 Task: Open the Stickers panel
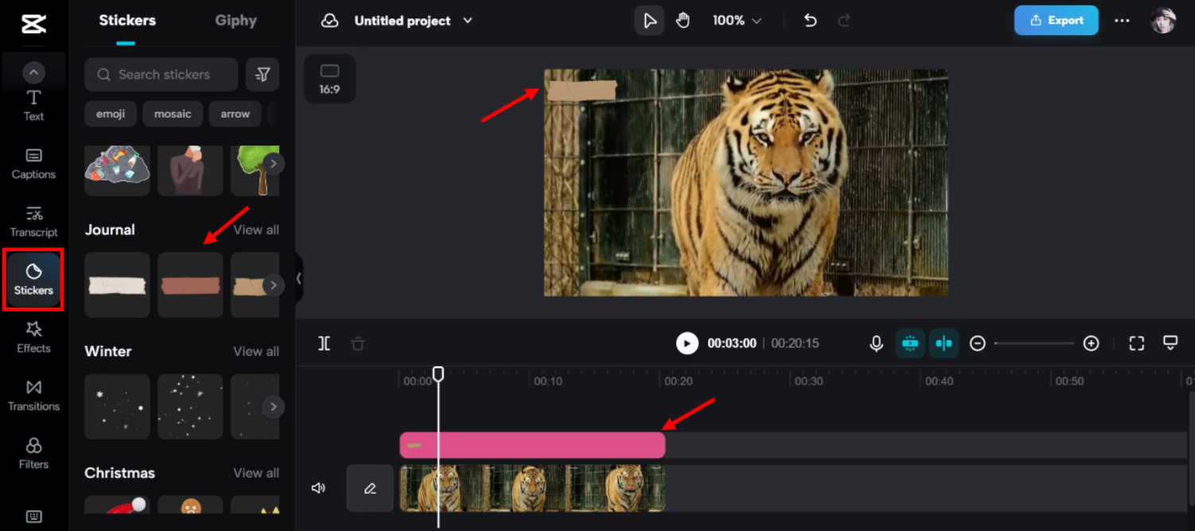coord(33,280)
